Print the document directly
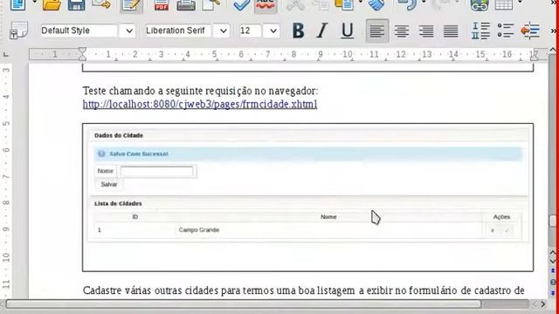Screen dimensions: 559x314 pyautogui.click(x=186, y=5)
